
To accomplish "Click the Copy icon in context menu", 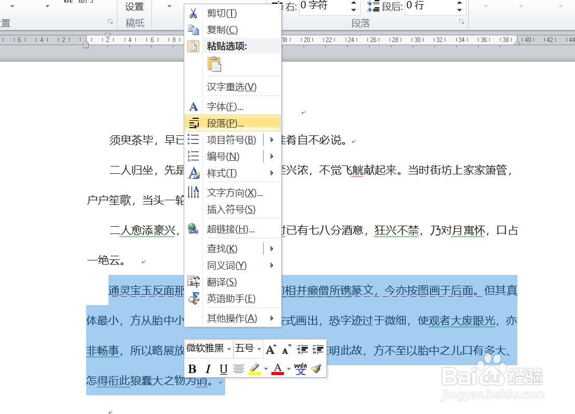I will pyautogui.click(x=192, y=30).
